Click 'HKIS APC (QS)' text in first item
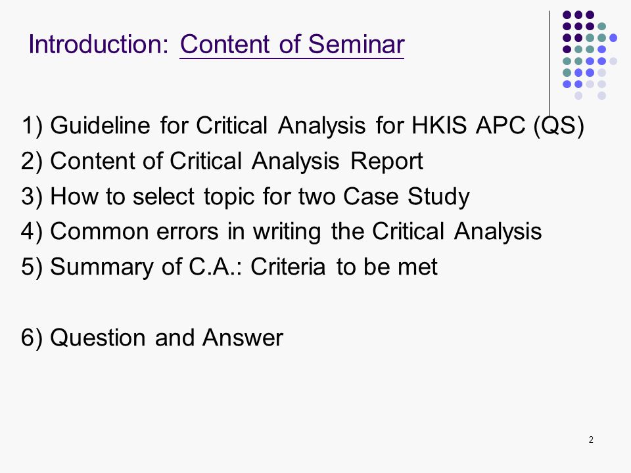 (498, 126)
